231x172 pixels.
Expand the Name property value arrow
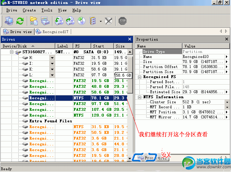[227, 56]
